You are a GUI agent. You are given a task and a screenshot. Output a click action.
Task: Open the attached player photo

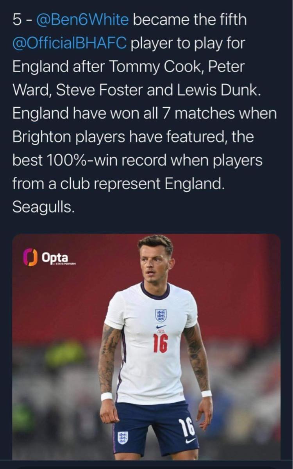point(146,347)
